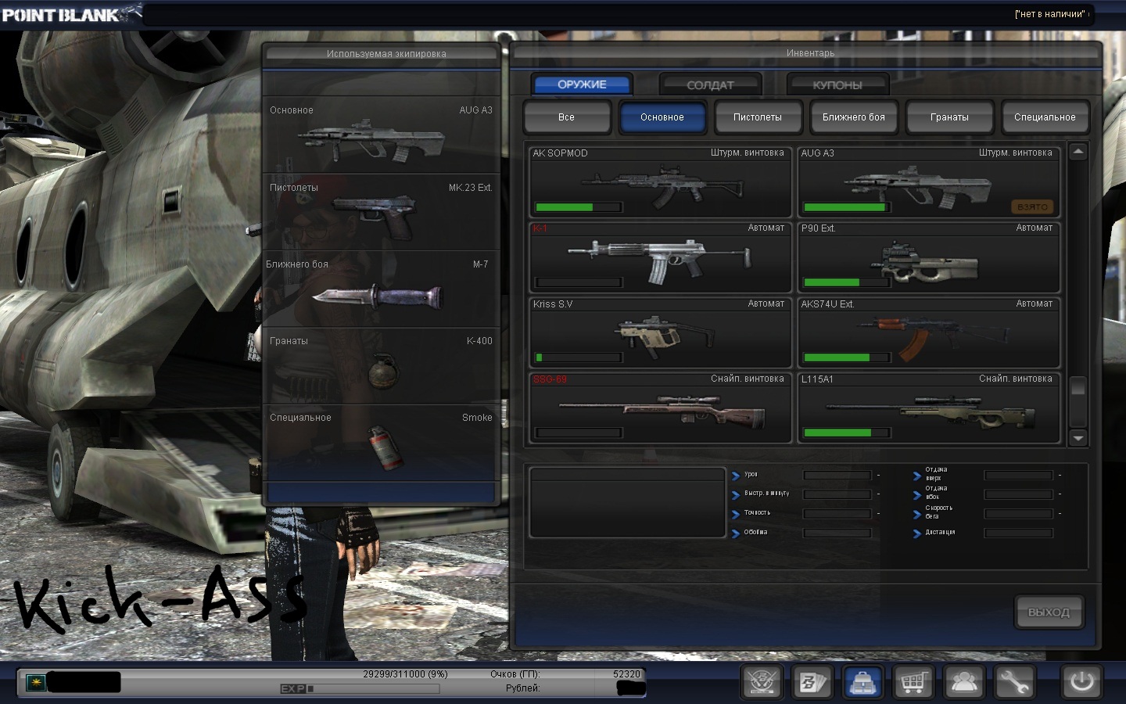Viewport: 1126px width, 704px height.
Task: Select the Гранаты weapon filter
Action: click(949, 117)
